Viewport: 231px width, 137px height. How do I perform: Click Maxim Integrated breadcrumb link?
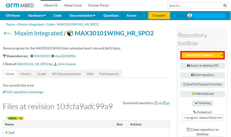click(31, 24)
